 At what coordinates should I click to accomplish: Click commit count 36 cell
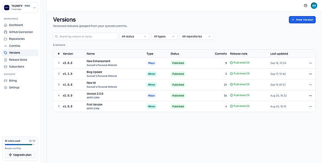coord(225,96)
